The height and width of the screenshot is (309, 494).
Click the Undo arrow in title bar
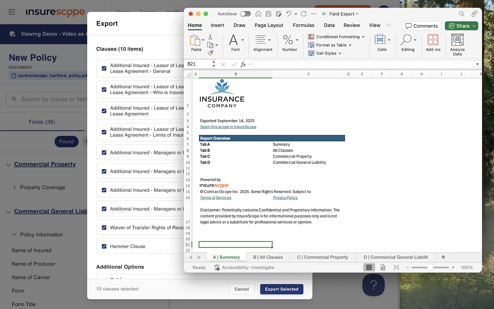(289, 14)
